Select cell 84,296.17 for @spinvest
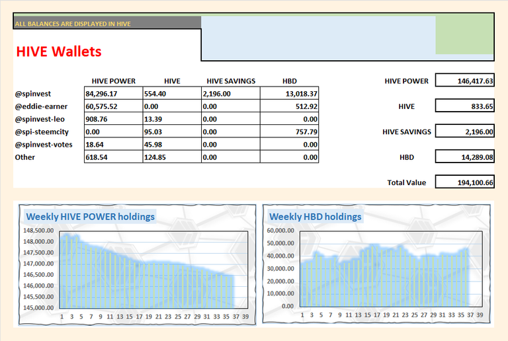Screen dimensions: 508x341 (113, 93)
